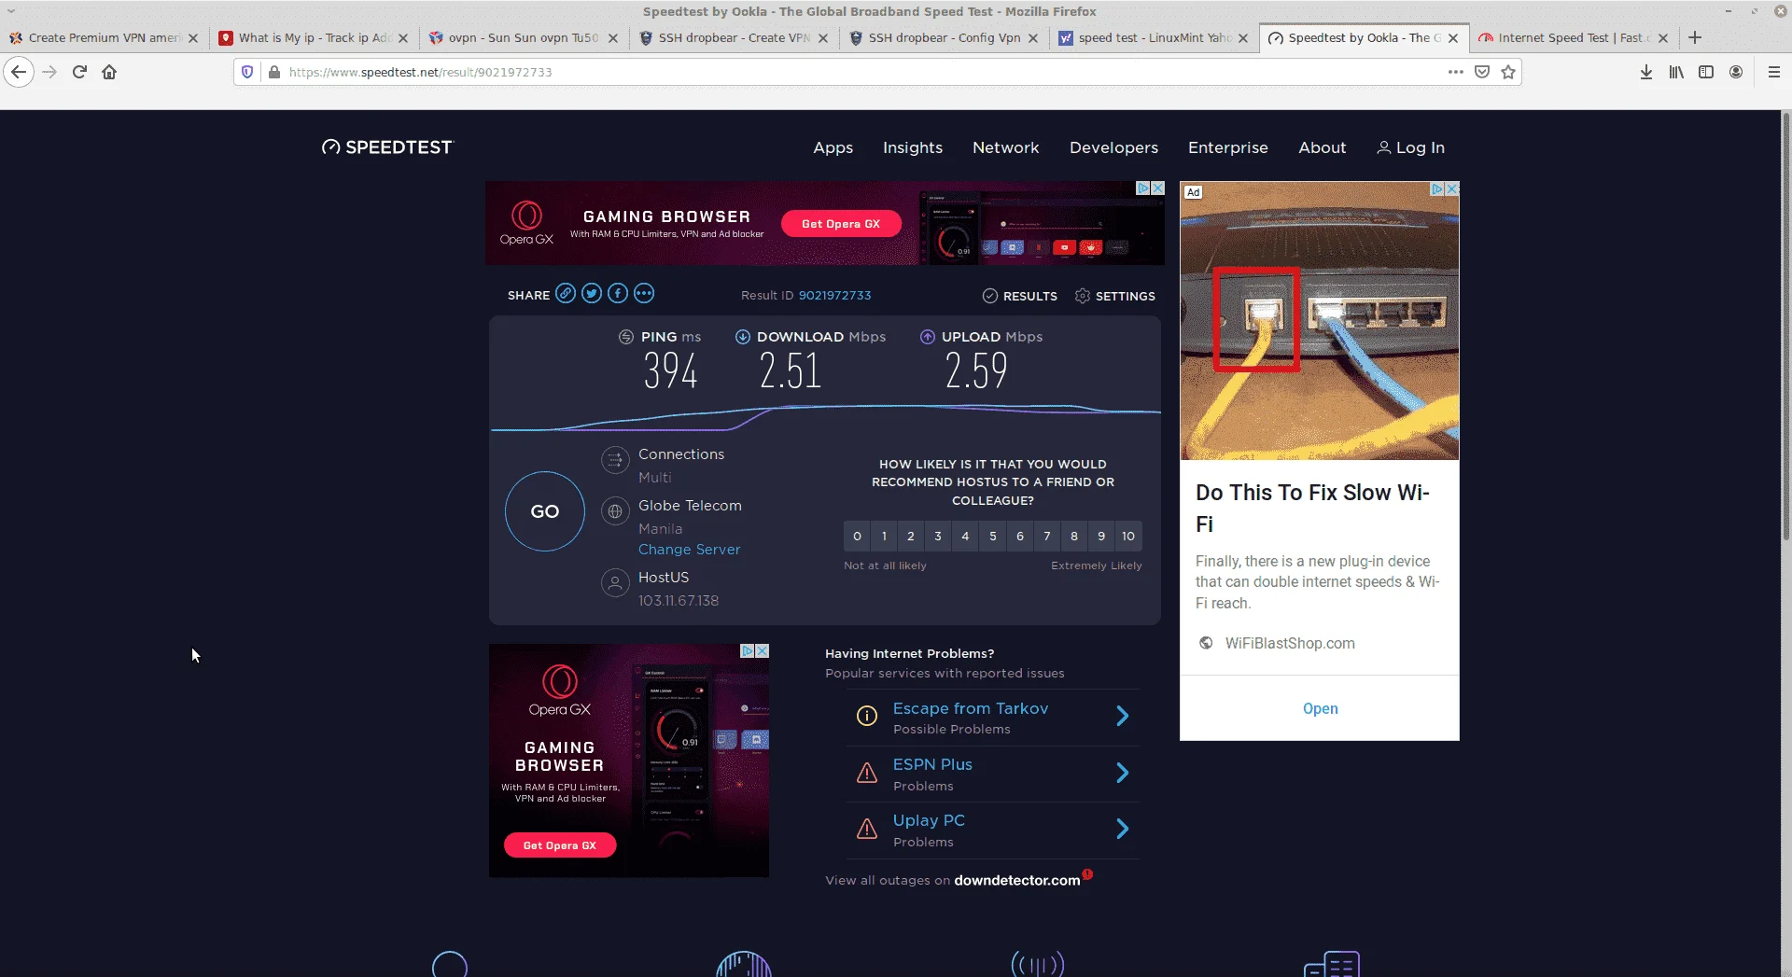This screenshot has width=1792, height=977.
Task: Visit downdetector.com outages link
Action: click(1016, 880)
